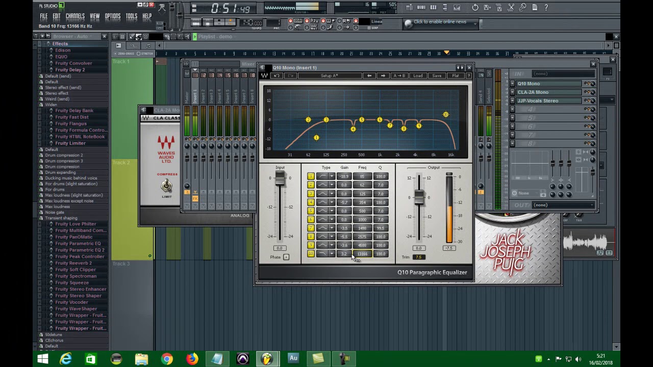Open the File menu

point(44,16)
